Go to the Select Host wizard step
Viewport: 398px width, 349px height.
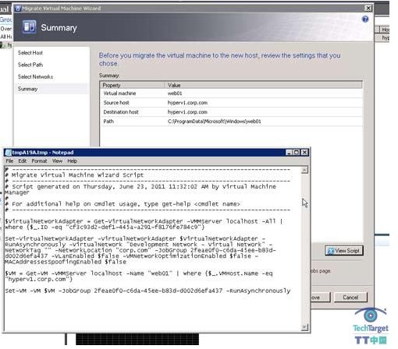(x=30, y=53)
